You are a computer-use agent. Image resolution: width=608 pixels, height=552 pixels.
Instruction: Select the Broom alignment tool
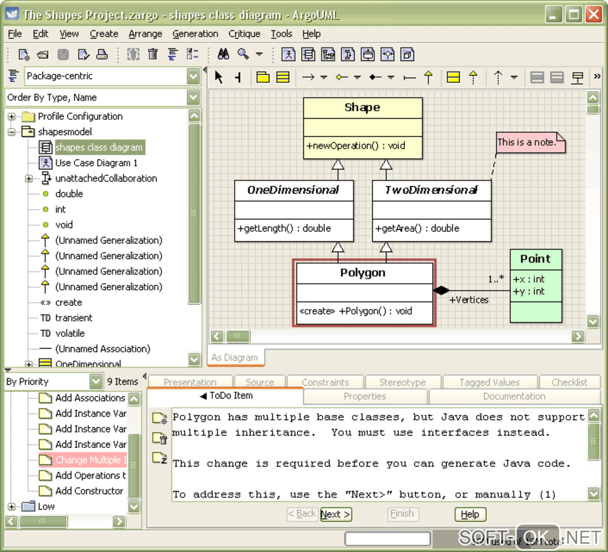pyautogui.click(x=238, y=77)
